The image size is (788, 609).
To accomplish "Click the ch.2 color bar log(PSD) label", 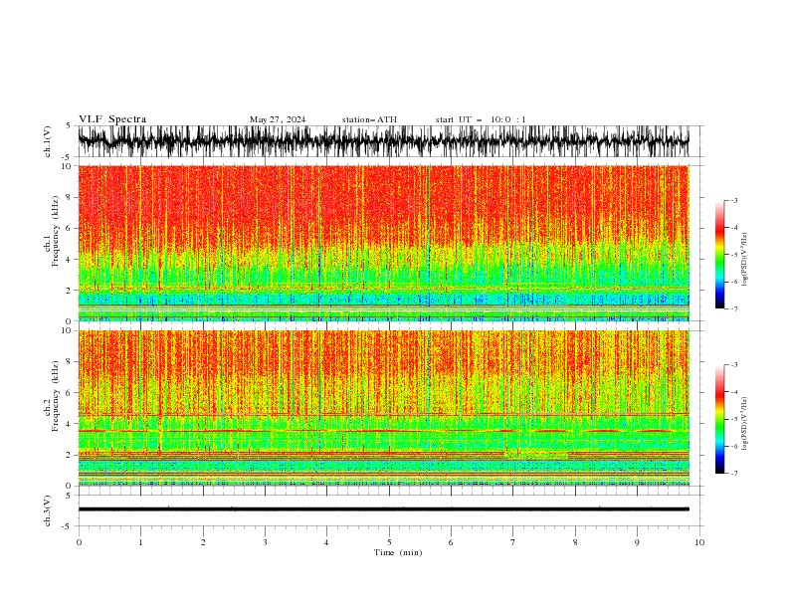I will click(x=745, y=424).
